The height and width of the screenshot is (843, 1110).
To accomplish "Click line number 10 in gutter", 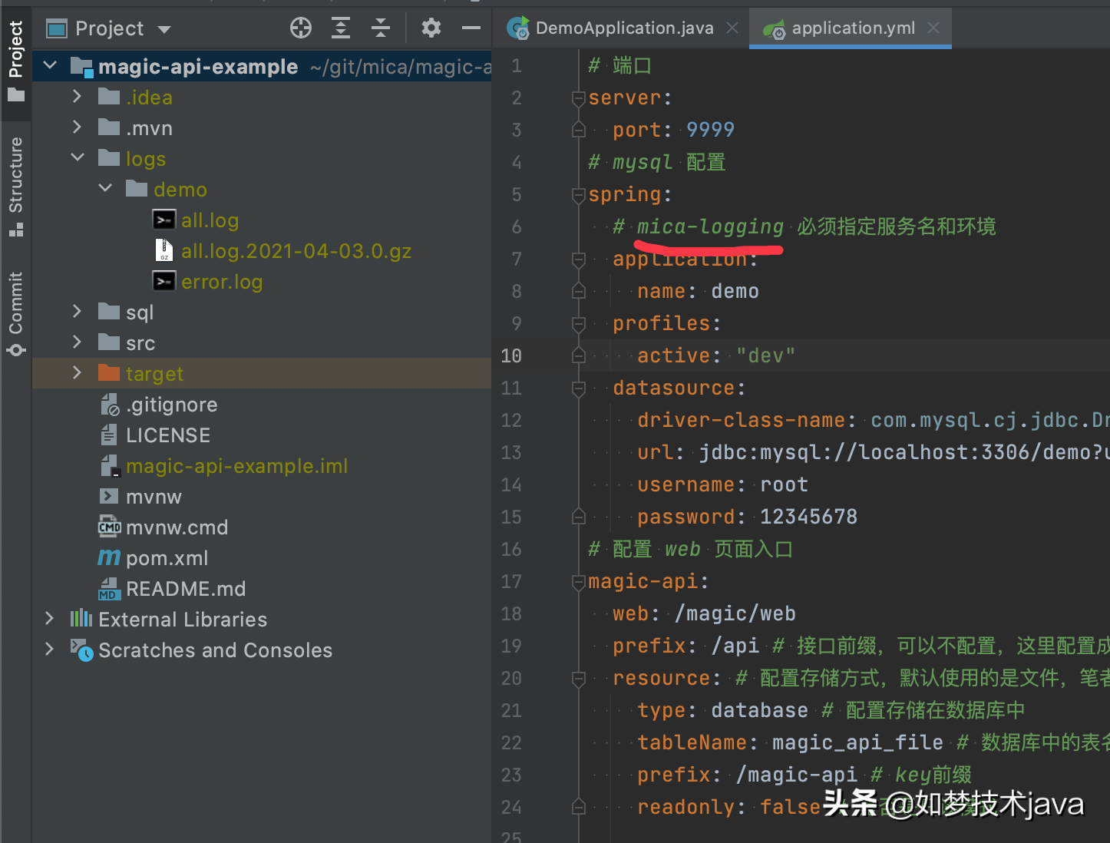I will click(511, 356).
